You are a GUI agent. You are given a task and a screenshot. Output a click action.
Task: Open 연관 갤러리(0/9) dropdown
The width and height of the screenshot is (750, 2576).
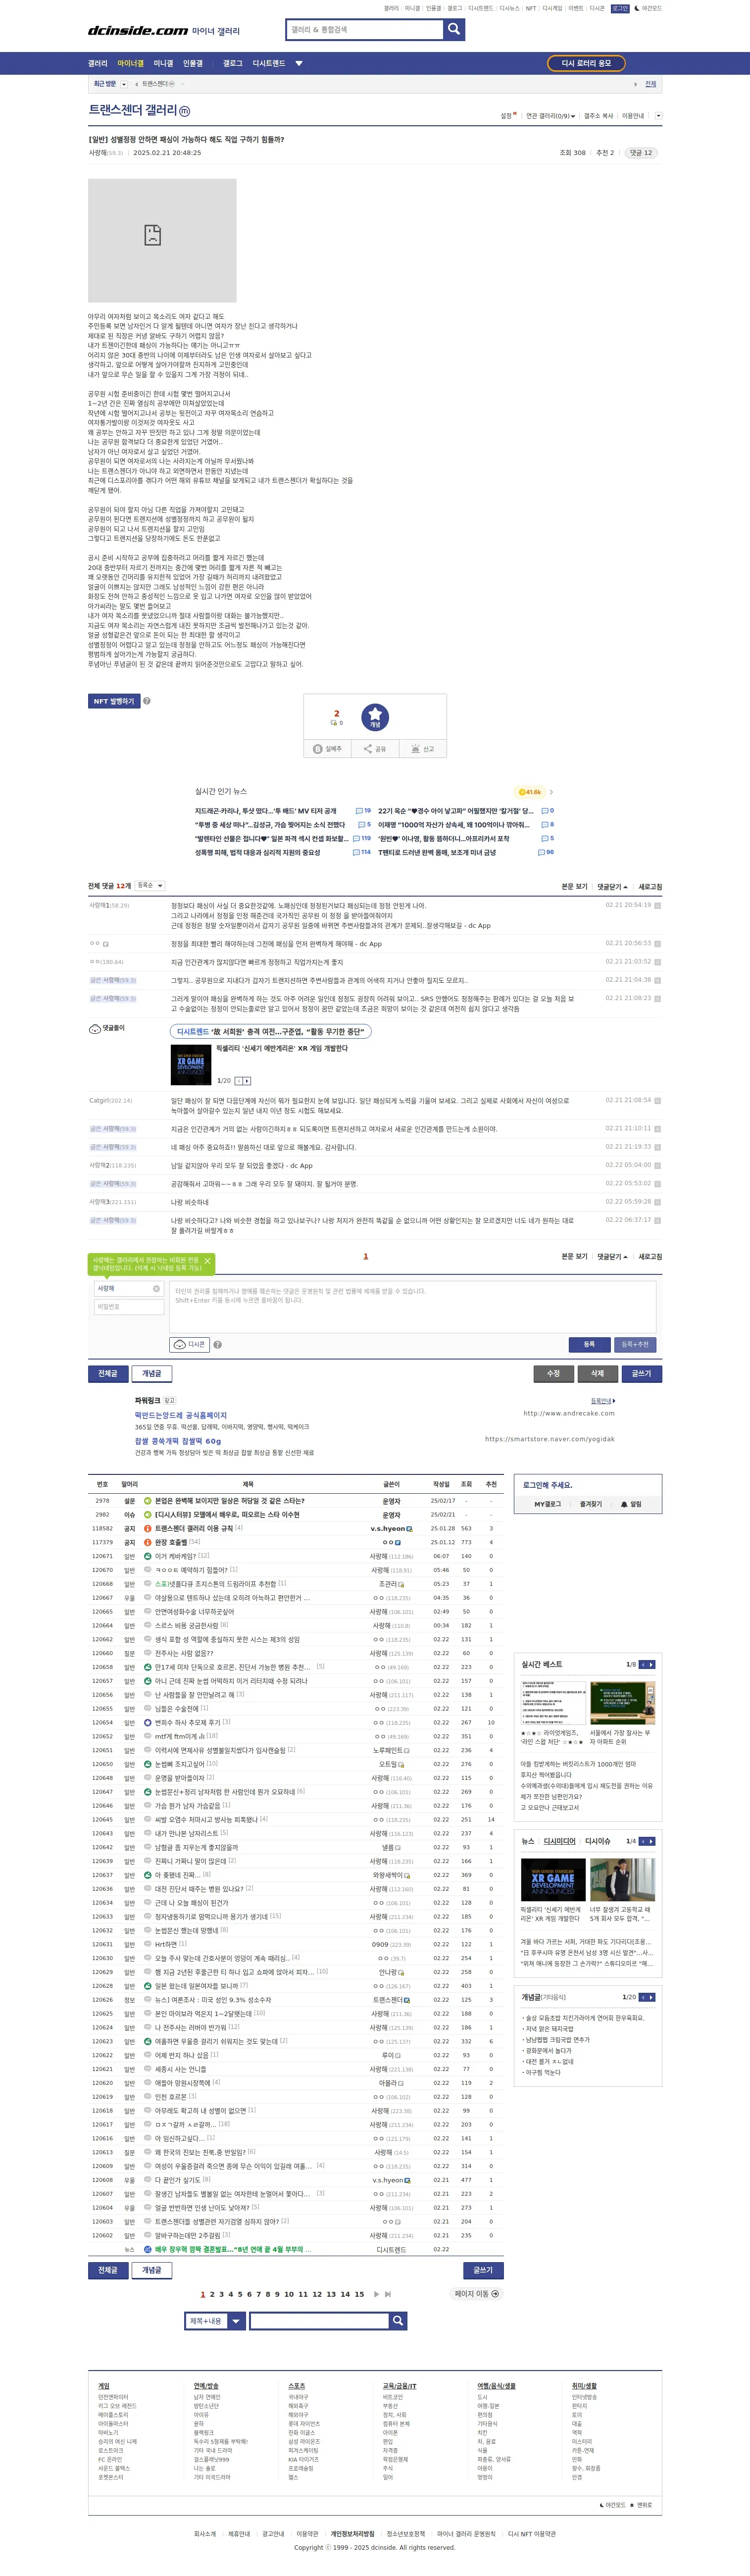[x=551, y=116]
